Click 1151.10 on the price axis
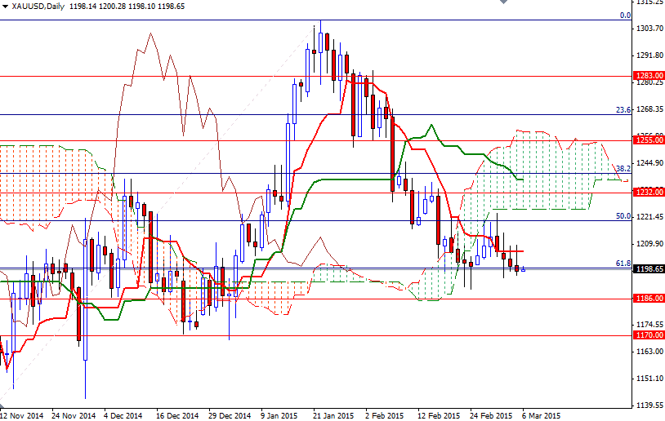 [x=649, y=379]
